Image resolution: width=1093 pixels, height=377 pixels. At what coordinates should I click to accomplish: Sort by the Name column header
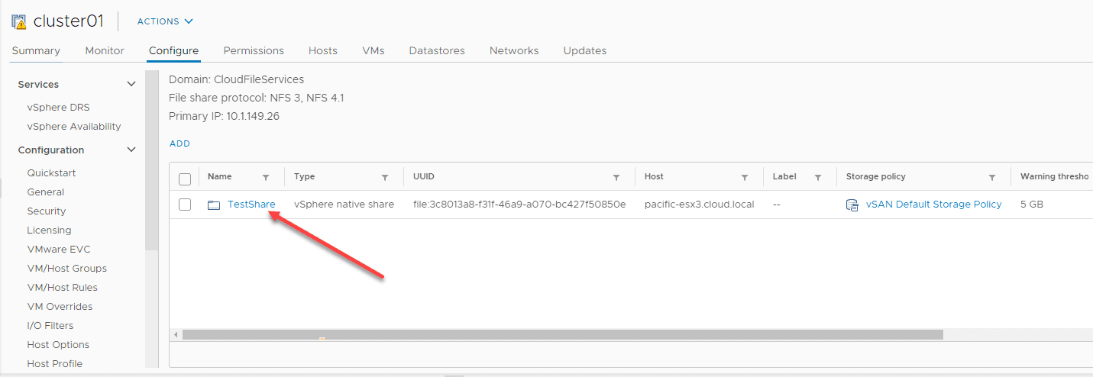tap(219, 176)
